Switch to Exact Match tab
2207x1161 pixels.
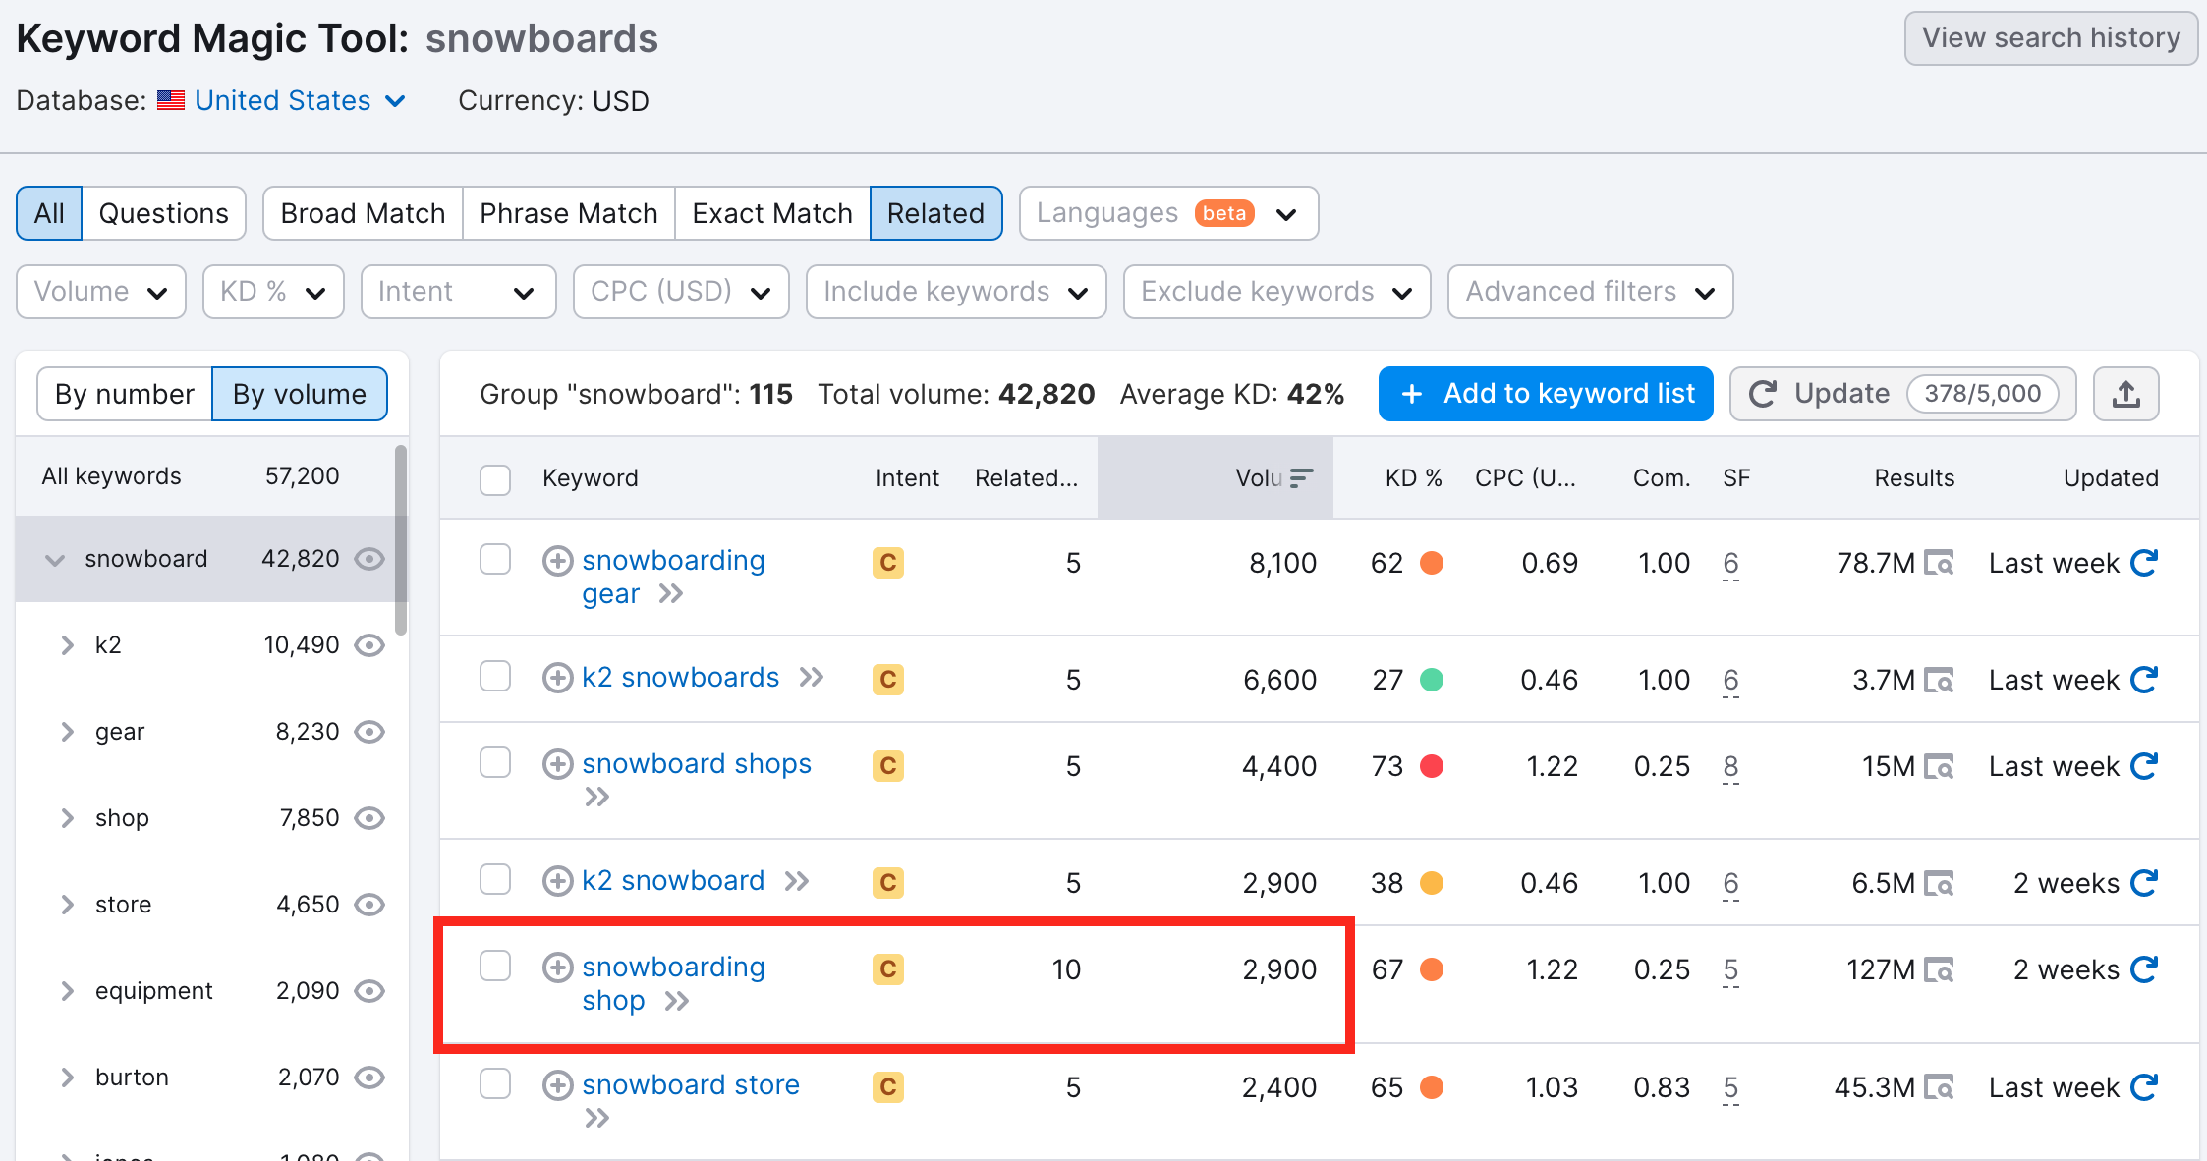click(x=772, y=213)
